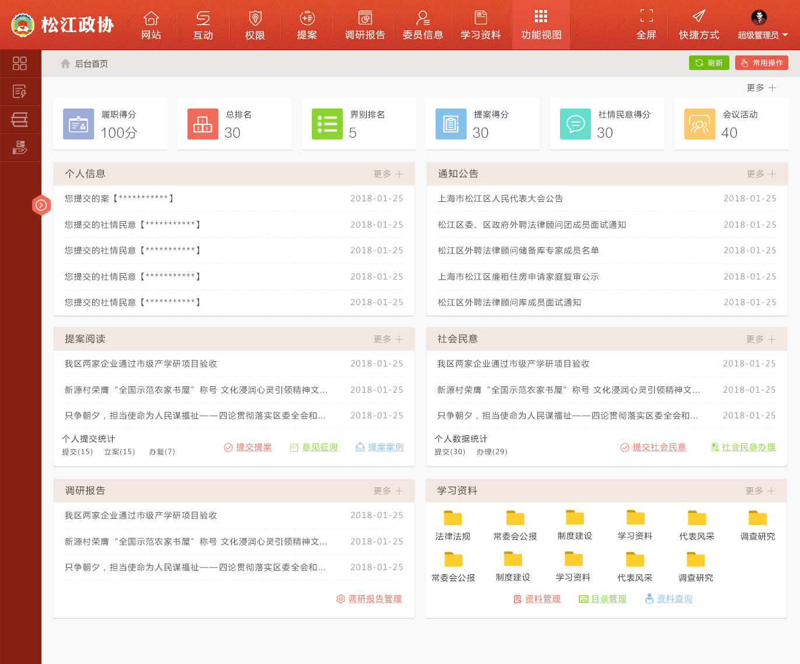Open the second-row 常委会公报 folder
This screenshot has height=664, width=800.
453,567
